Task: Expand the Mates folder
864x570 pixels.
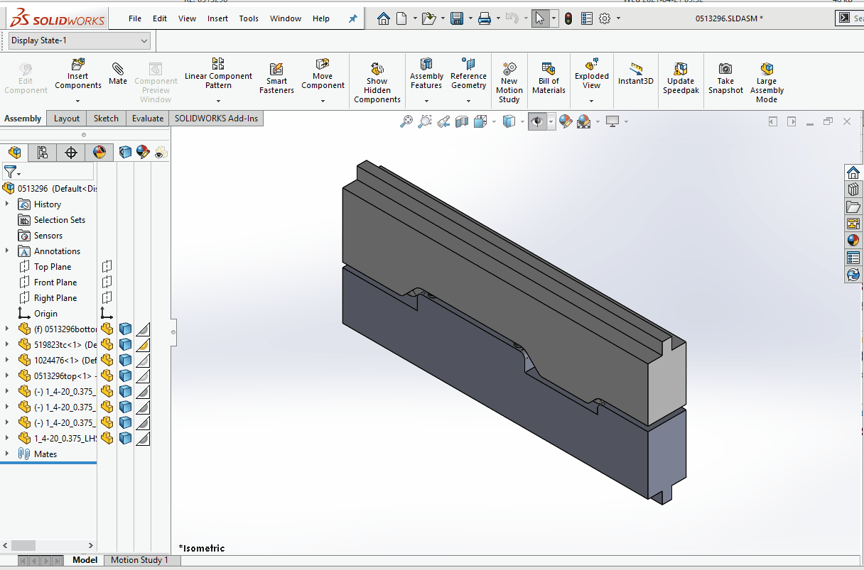Action: 7,454
